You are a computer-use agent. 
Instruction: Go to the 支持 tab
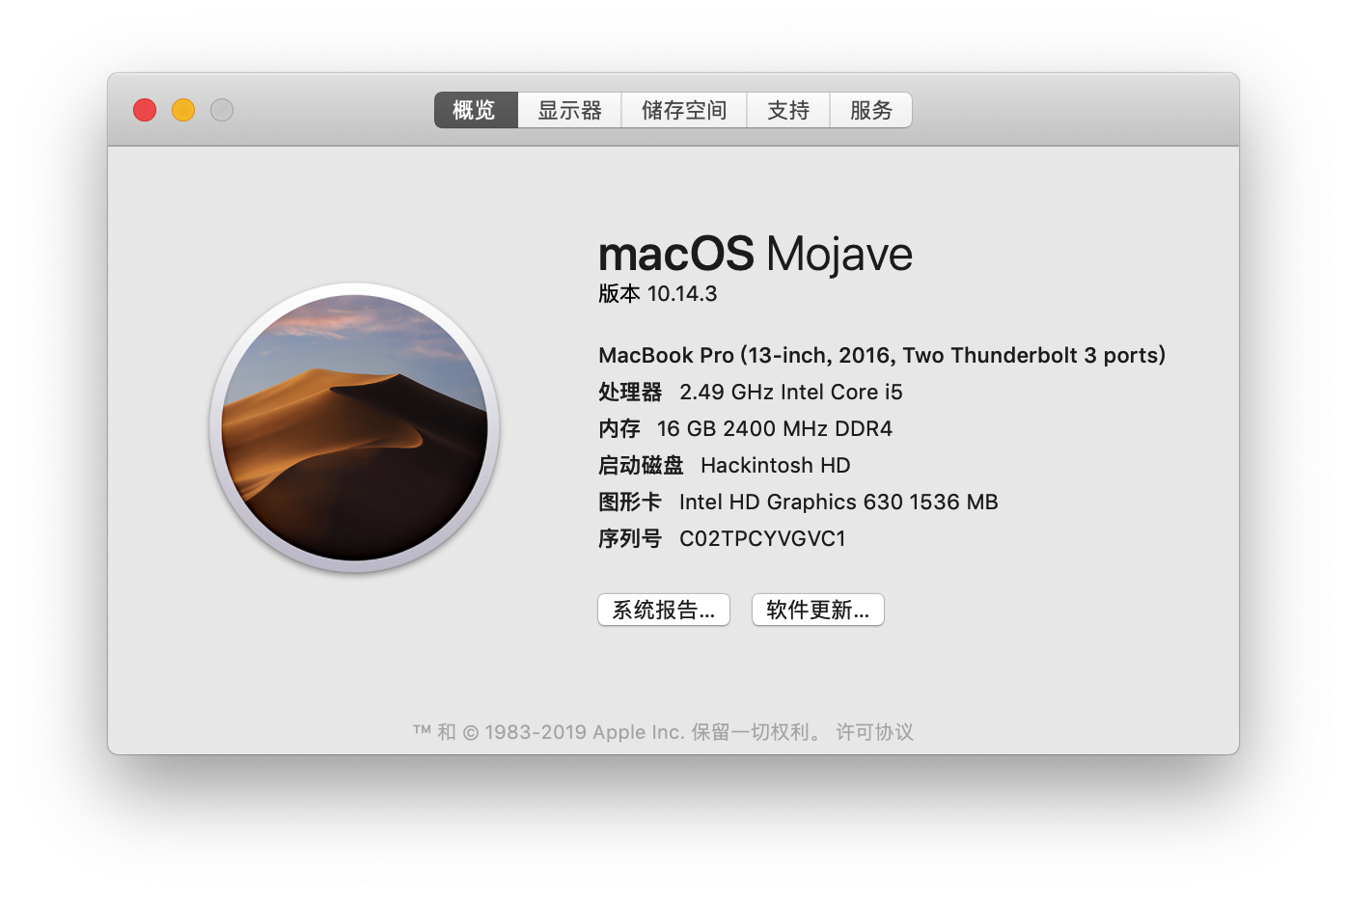[788, 110]
